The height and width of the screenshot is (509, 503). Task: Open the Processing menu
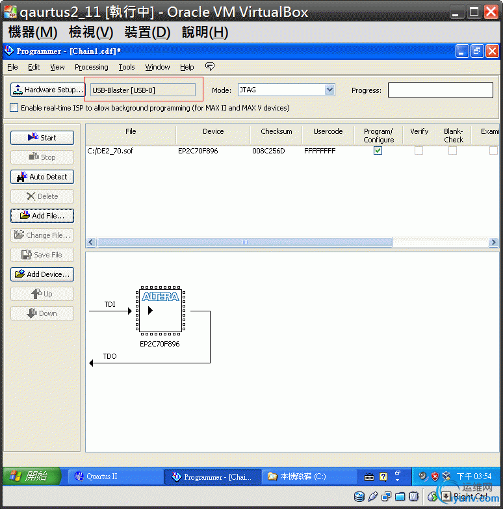point(92,67)
